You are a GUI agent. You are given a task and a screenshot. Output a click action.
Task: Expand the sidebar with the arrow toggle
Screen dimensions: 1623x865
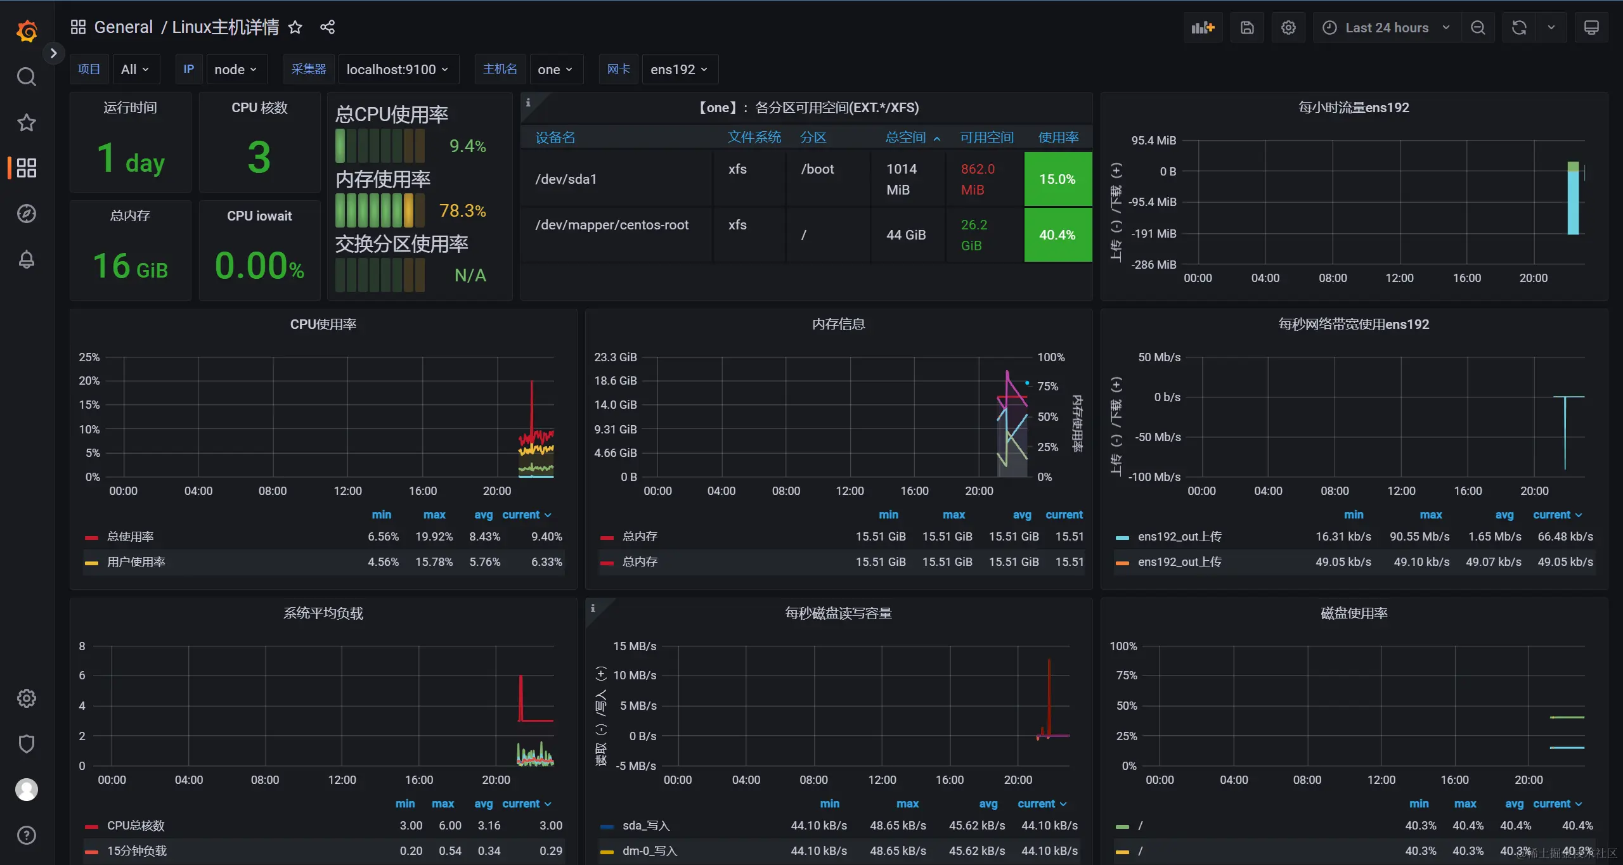tap(53, 53)
